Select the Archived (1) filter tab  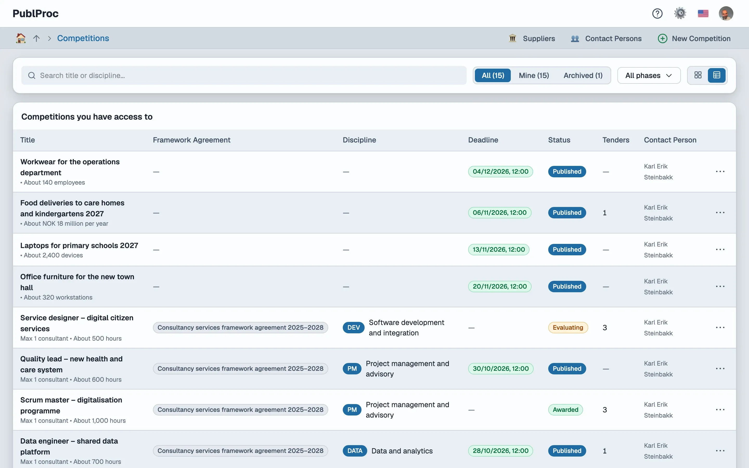tap(583, 75)
